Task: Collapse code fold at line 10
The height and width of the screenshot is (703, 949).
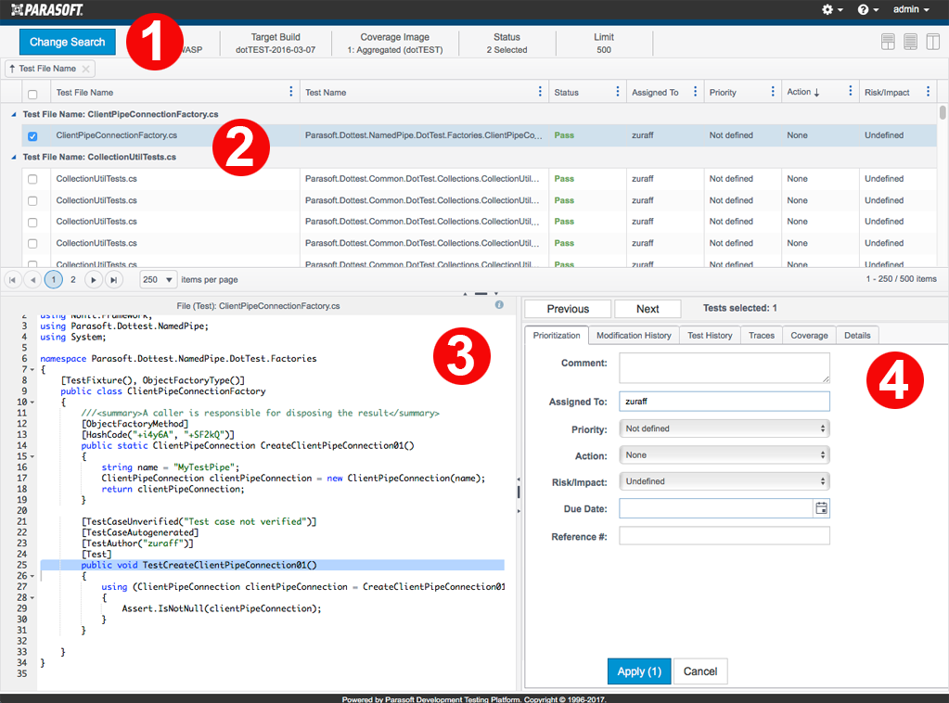Action: [x=32, y=403]
